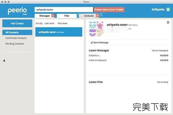Image resolution: width=173 pixels, height=115 pixels.
Task: Switch to the Contacts tab
Action: [x=89, y=16]
